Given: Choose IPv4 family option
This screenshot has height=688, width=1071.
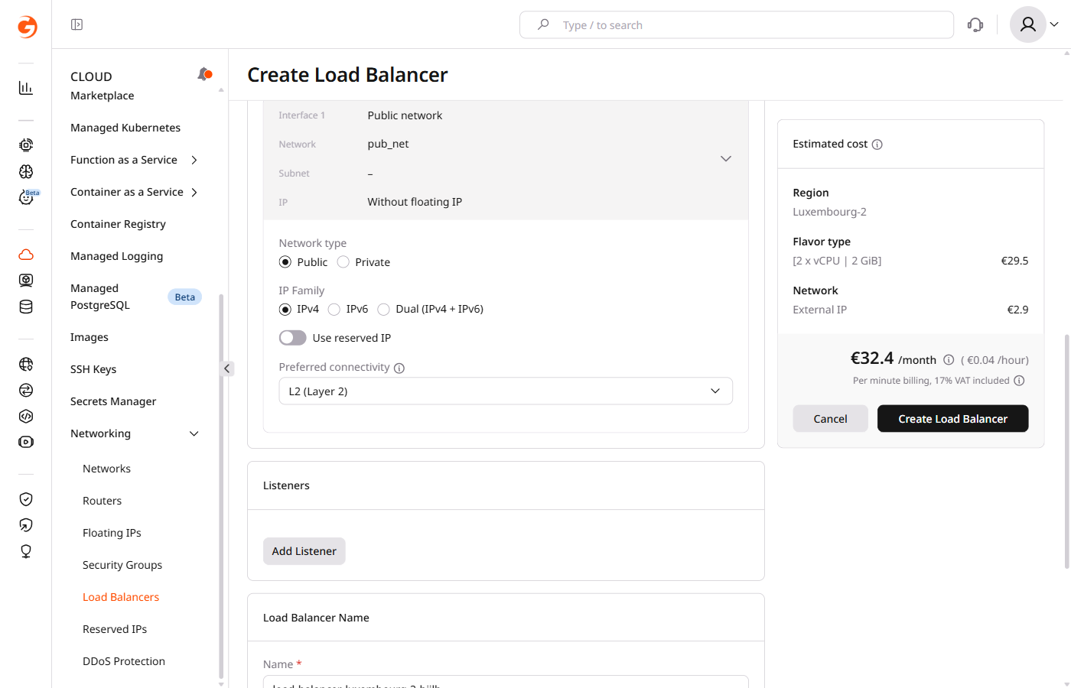Looking at the screenshot, I should click(285, 310).
